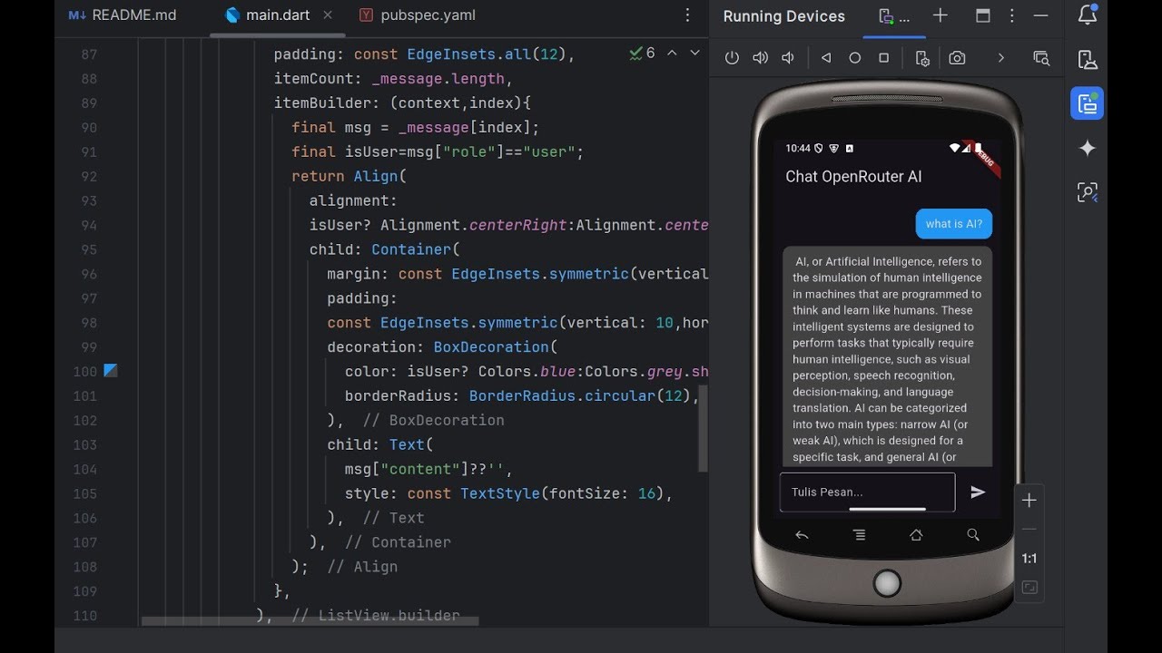The width and height of the screenshot is (1162, 653).
Task: Click the editor horizontal scrollbar
Action: coord(310,622)
